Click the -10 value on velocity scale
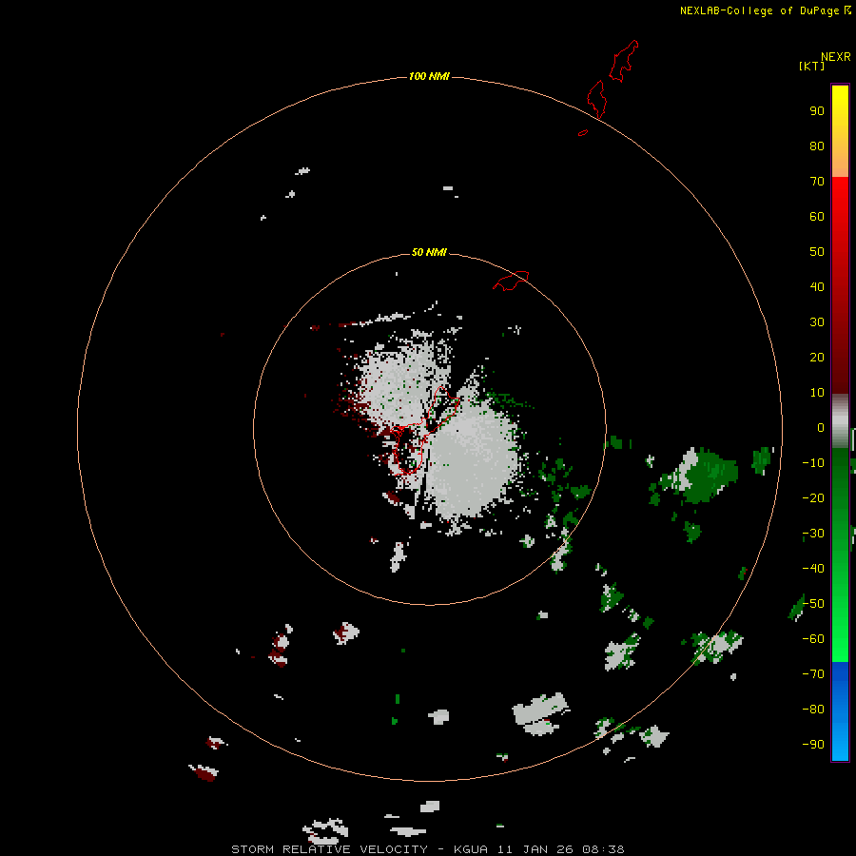Image resolution: width=856 pixels, height=856 pixels. click(813, 463)
